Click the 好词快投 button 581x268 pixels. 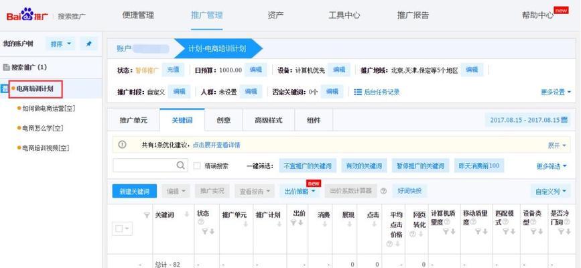tap(409, 191)
